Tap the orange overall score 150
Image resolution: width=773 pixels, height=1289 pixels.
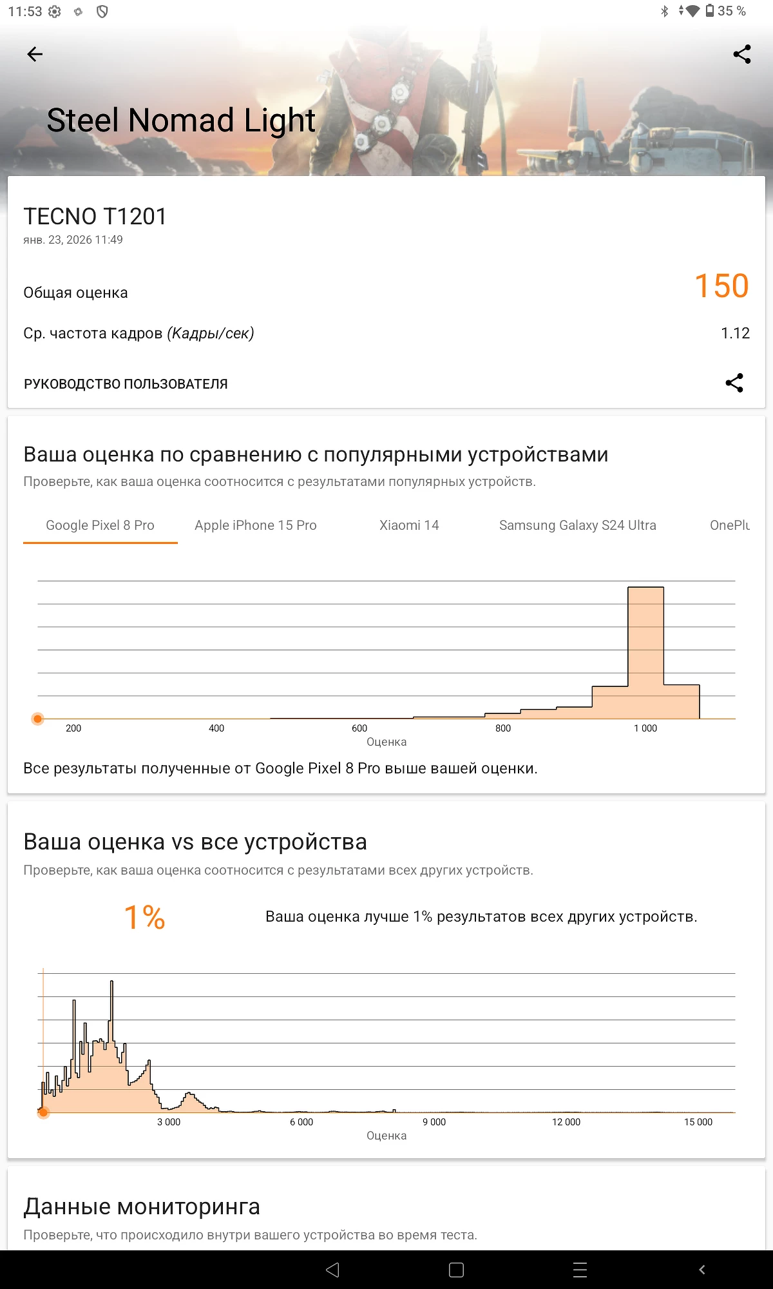tap(721, 286)
